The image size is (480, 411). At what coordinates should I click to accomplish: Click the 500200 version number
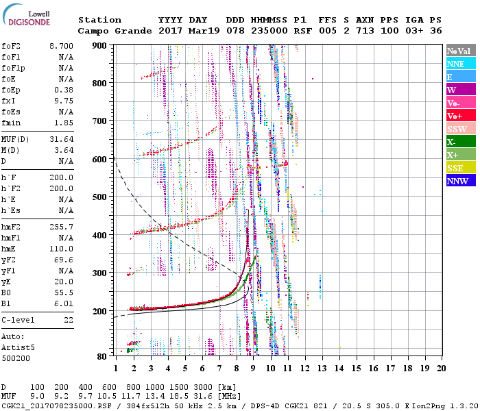click(x=16, y=358)
